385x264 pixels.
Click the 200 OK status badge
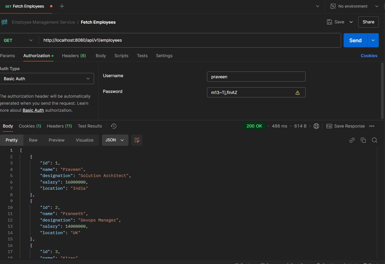254,126
